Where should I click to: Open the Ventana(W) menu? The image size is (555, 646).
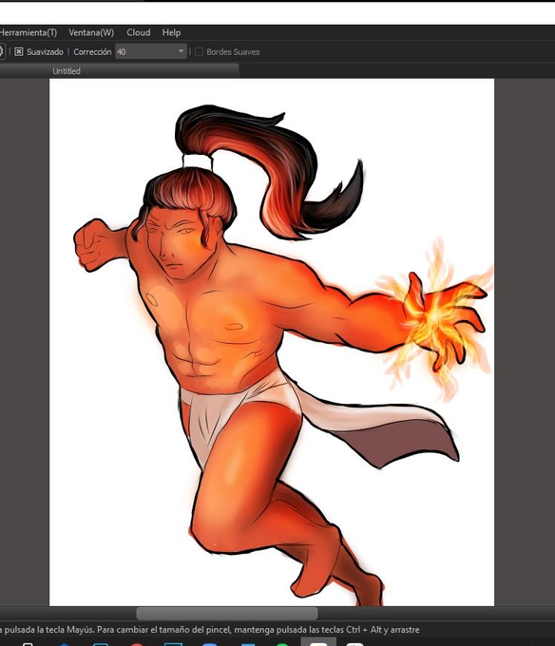(x=91, y=32)
